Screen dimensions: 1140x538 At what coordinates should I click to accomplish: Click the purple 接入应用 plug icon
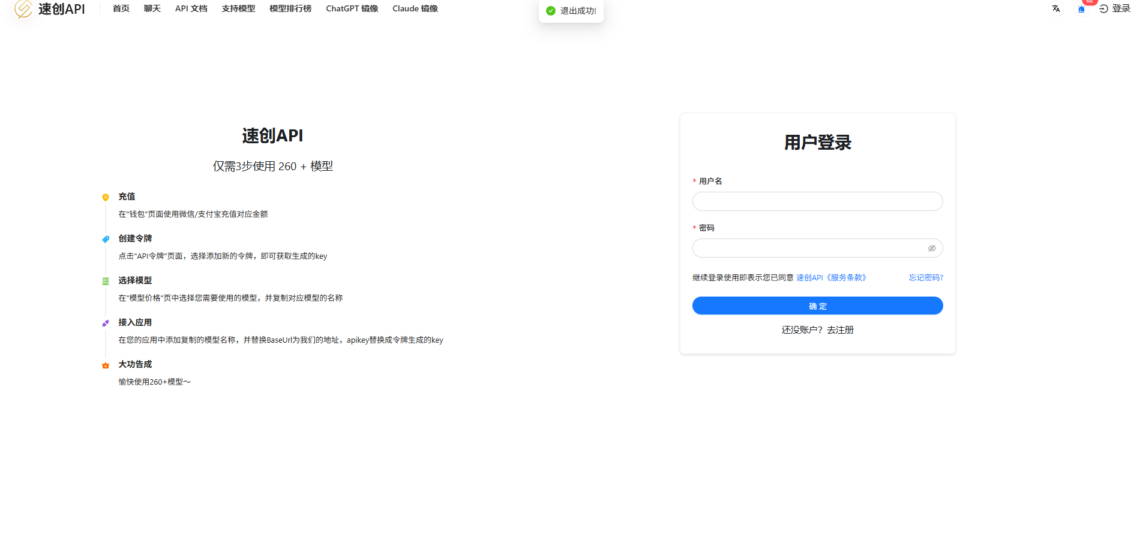point(106,323)
